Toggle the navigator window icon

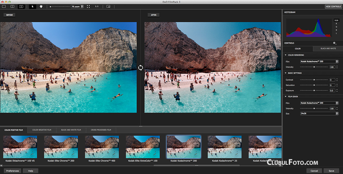point(108,6)
